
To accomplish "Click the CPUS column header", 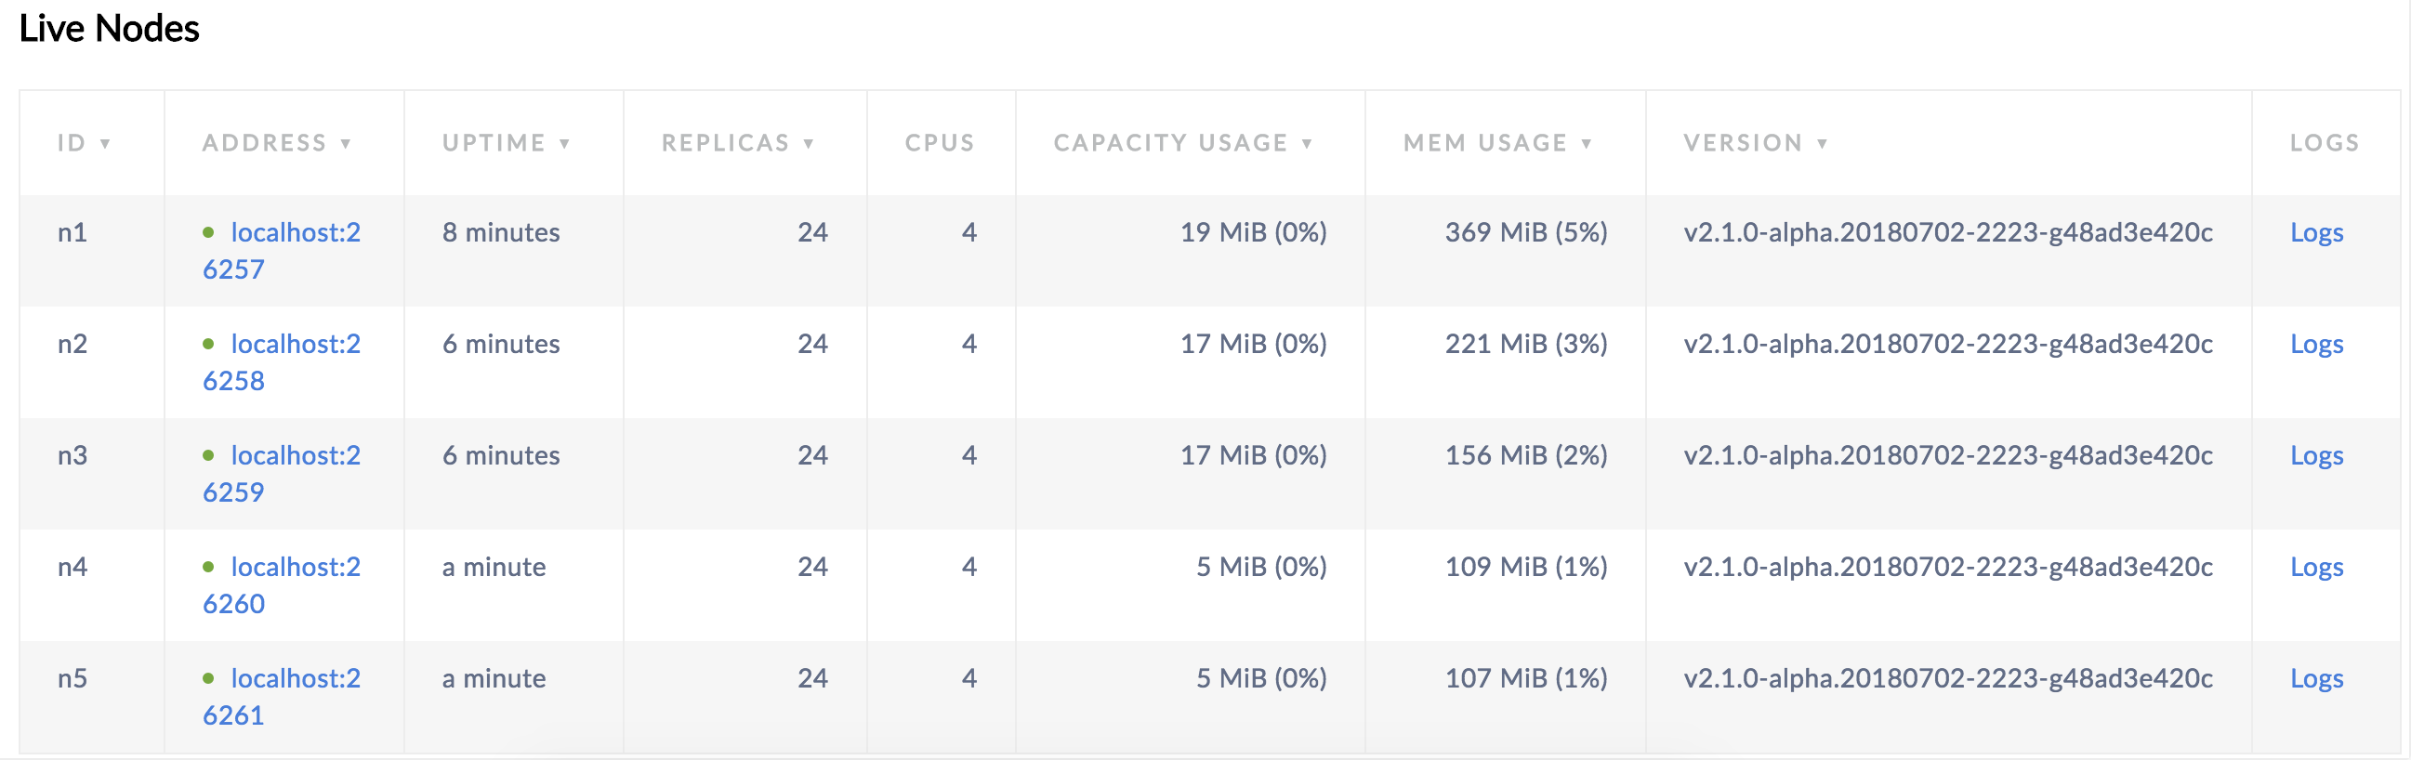I will (x=939, y=143).
